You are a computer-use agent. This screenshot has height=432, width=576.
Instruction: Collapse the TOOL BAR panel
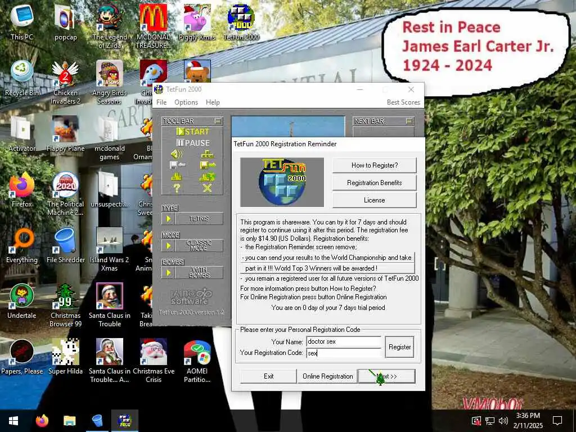(218, 120)
